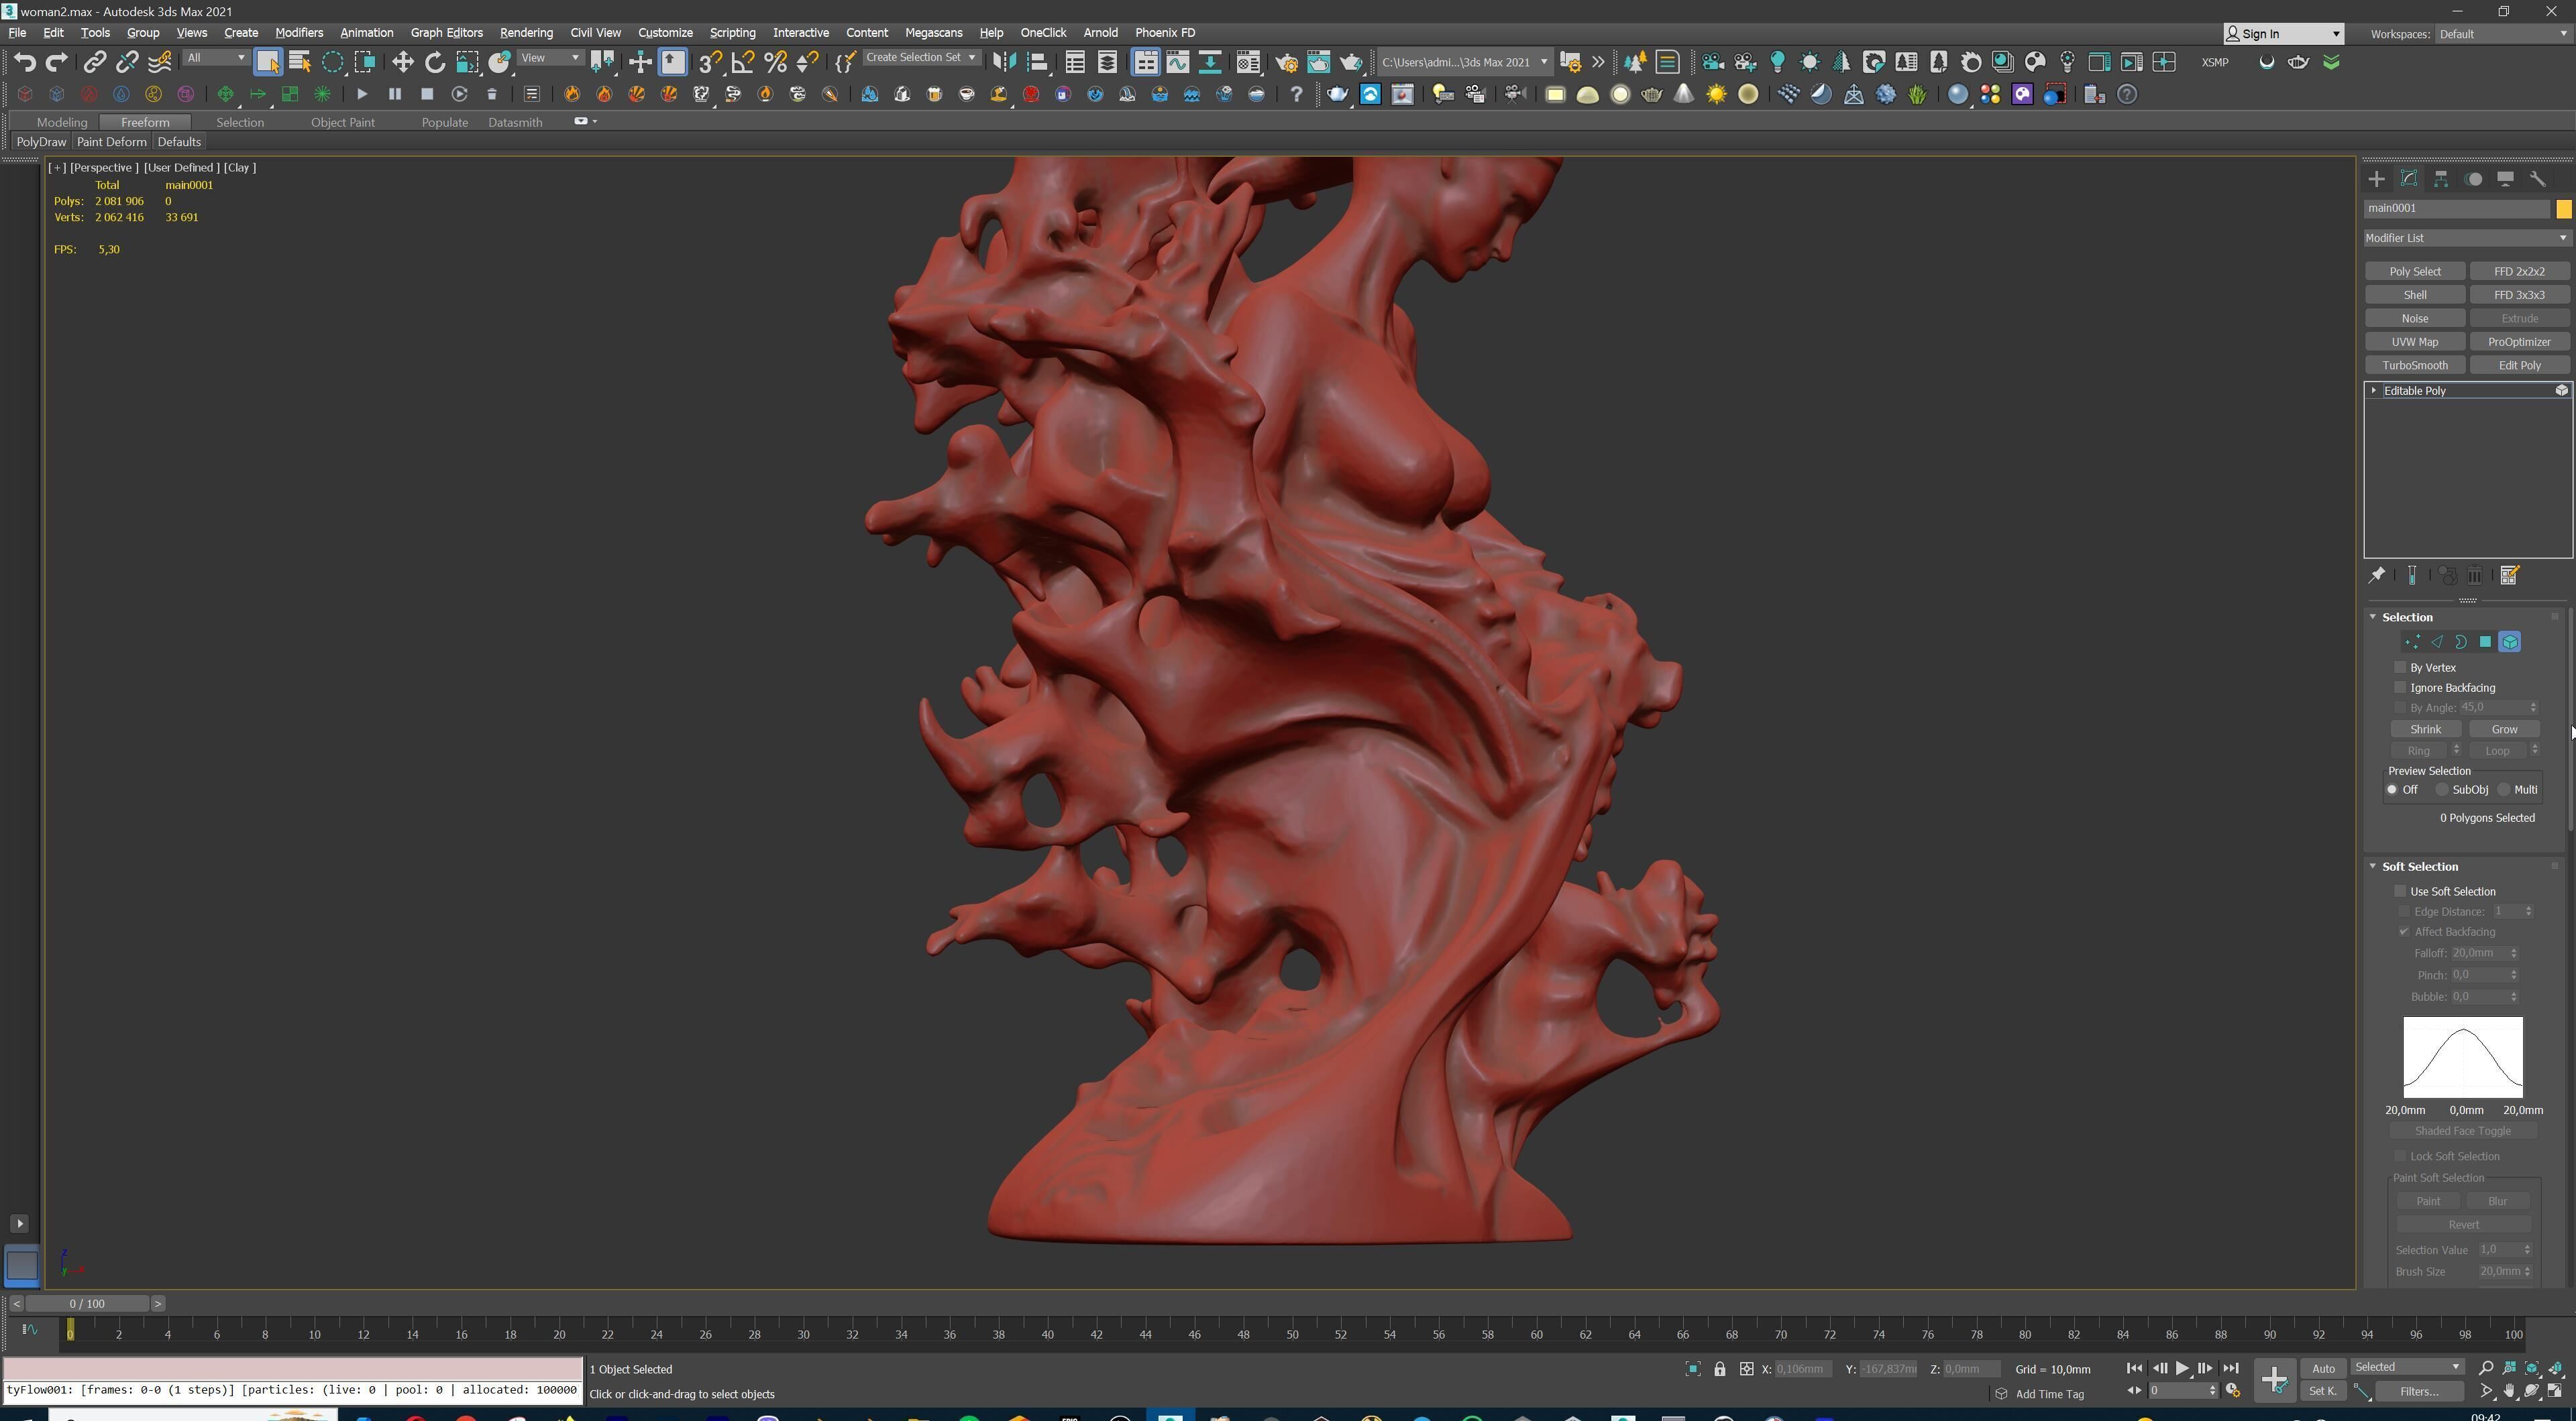Click the particle Play simulation icon

click(x=362, y=94)
